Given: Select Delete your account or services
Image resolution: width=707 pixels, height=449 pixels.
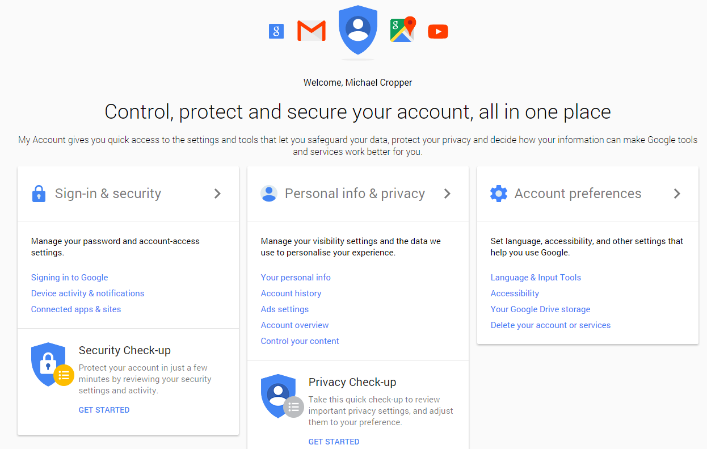Looking at the screenshot, I should [550, 325].
